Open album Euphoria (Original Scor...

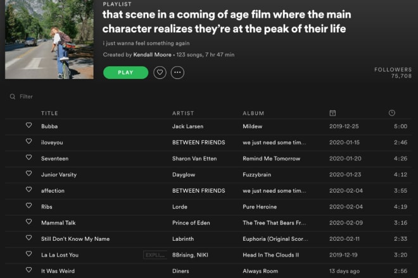[275, 239]
